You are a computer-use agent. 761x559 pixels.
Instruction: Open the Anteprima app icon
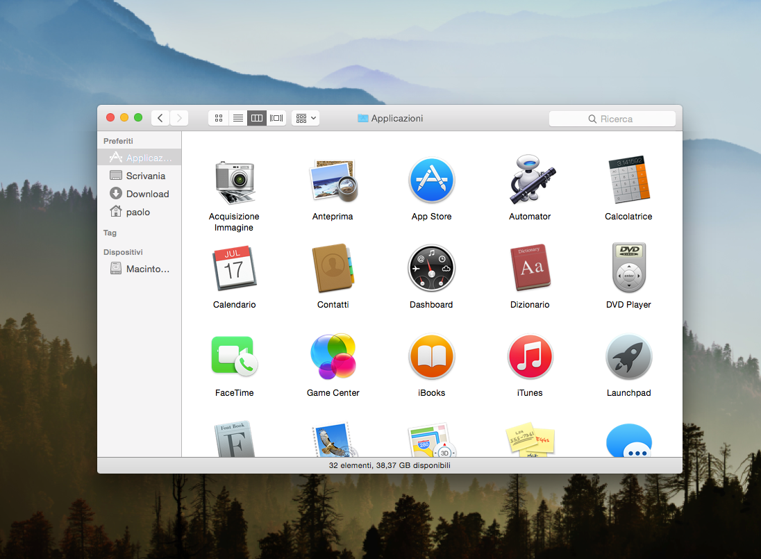click(334, 181)
